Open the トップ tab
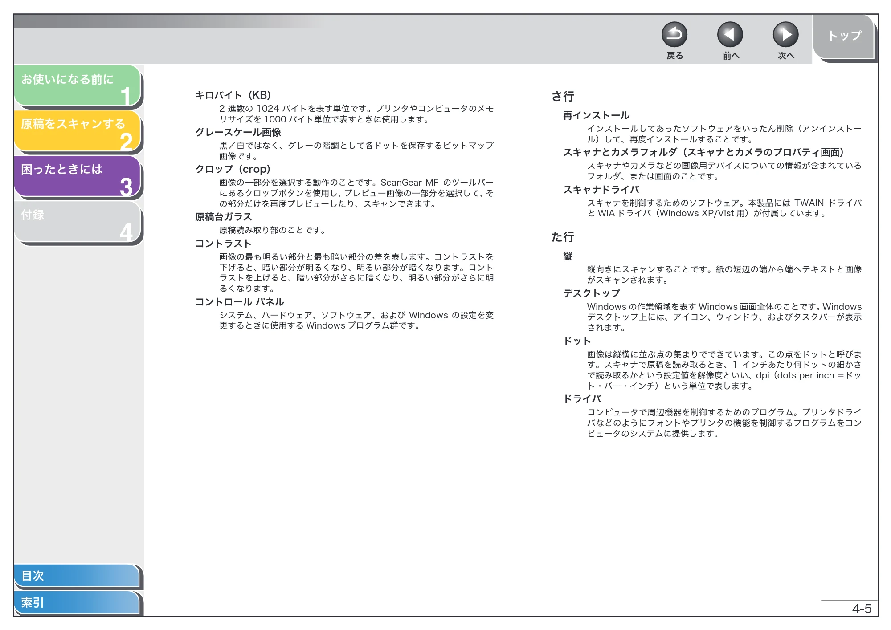Screen dimensions: 891x630 point(844,37)
